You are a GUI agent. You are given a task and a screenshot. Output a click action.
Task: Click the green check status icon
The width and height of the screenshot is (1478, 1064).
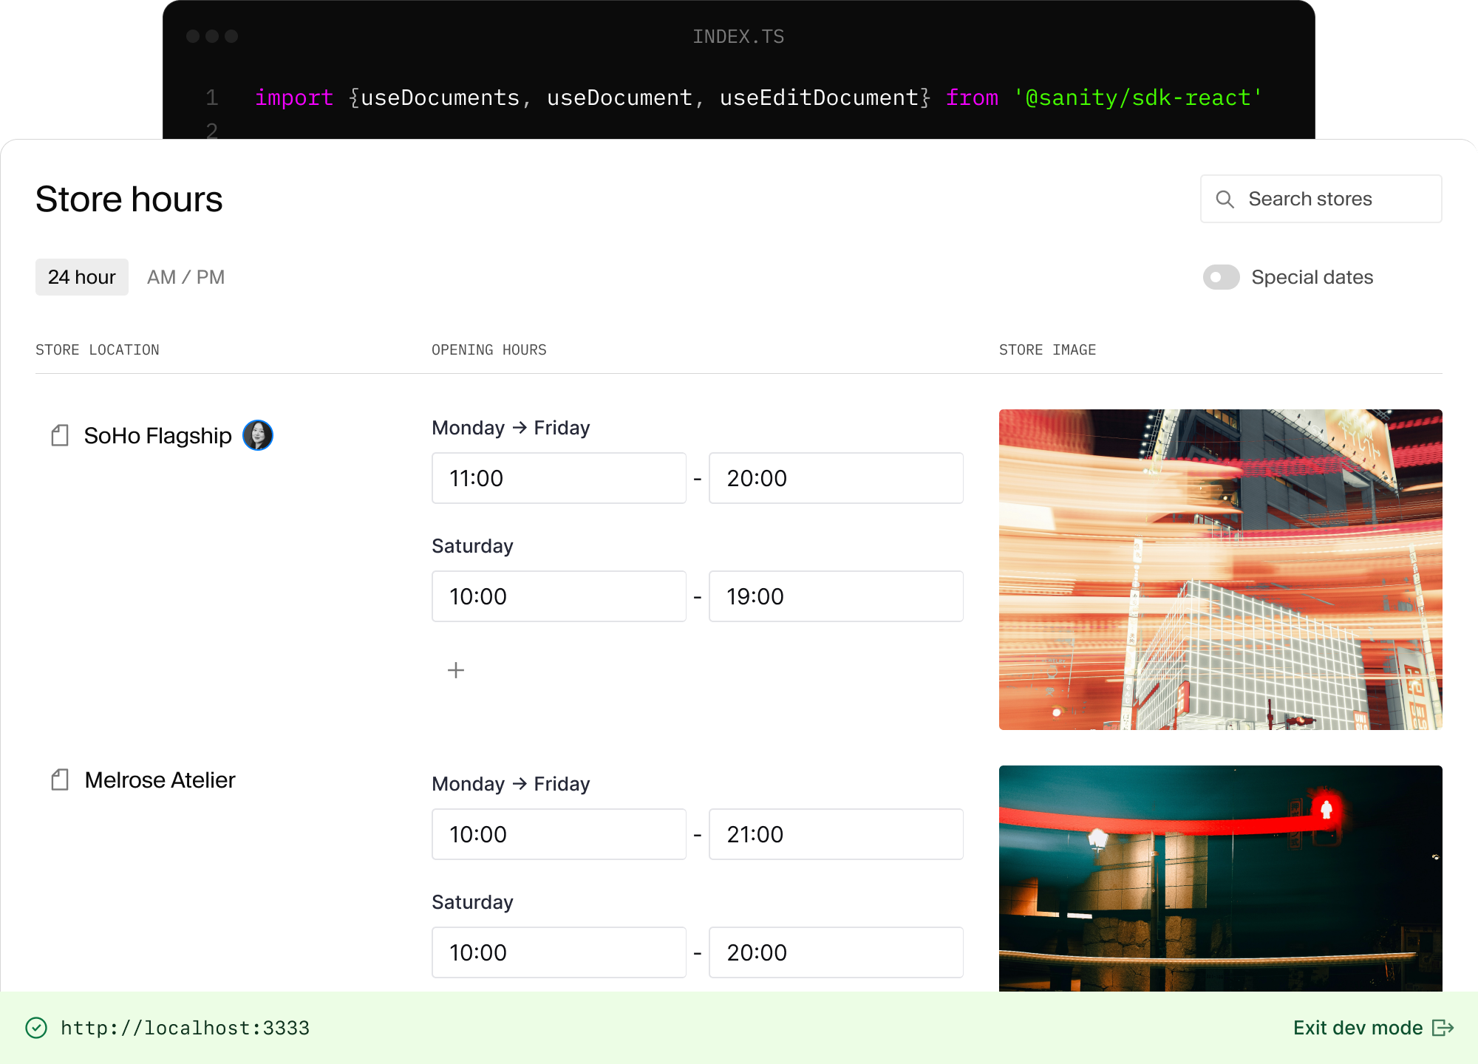point(36,1028)
